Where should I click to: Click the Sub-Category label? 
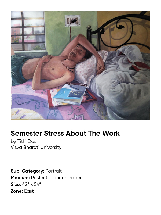click(x=28, y=171)
